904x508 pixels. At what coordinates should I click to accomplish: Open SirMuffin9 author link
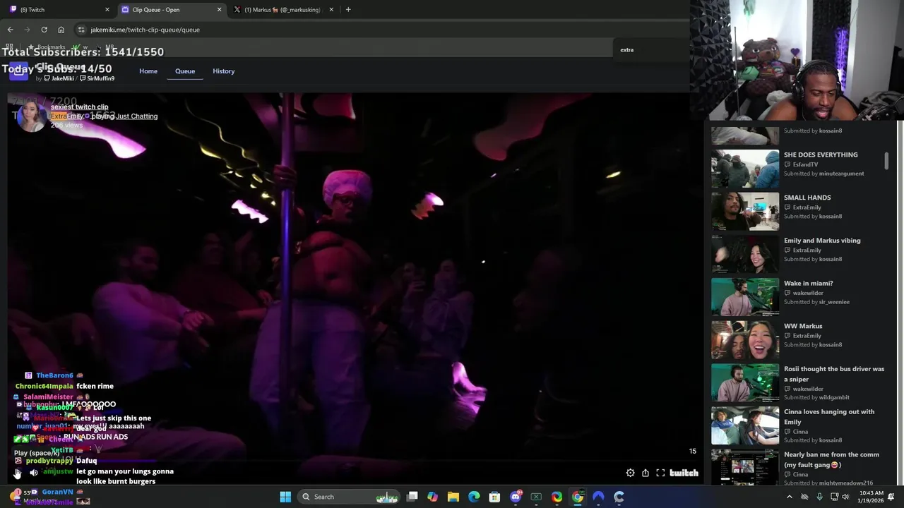tap(97, 78)
